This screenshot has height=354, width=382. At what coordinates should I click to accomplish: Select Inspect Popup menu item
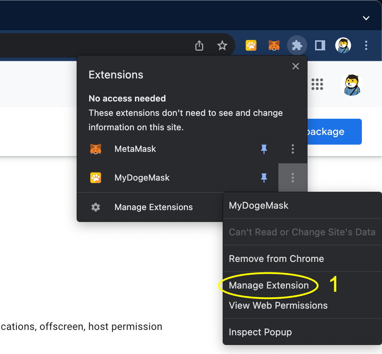tap(303, 332)
